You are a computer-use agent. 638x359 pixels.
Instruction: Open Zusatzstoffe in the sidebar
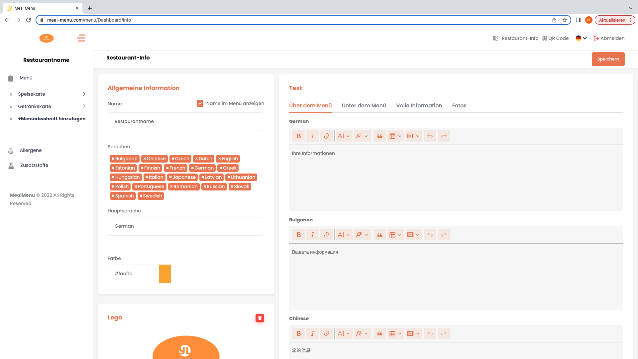34,165
